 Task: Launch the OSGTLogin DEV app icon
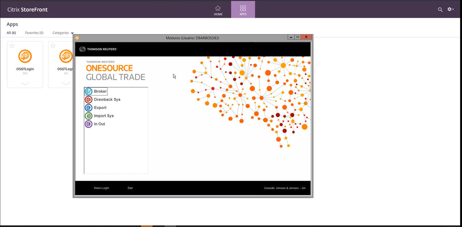(x=25, y=56)
